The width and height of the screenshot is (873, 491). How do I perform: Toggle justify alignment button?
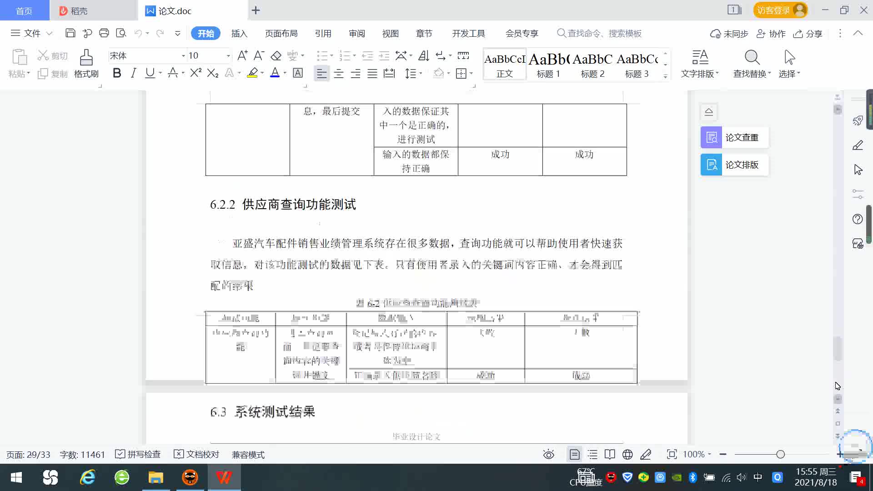tap(372, 73)
